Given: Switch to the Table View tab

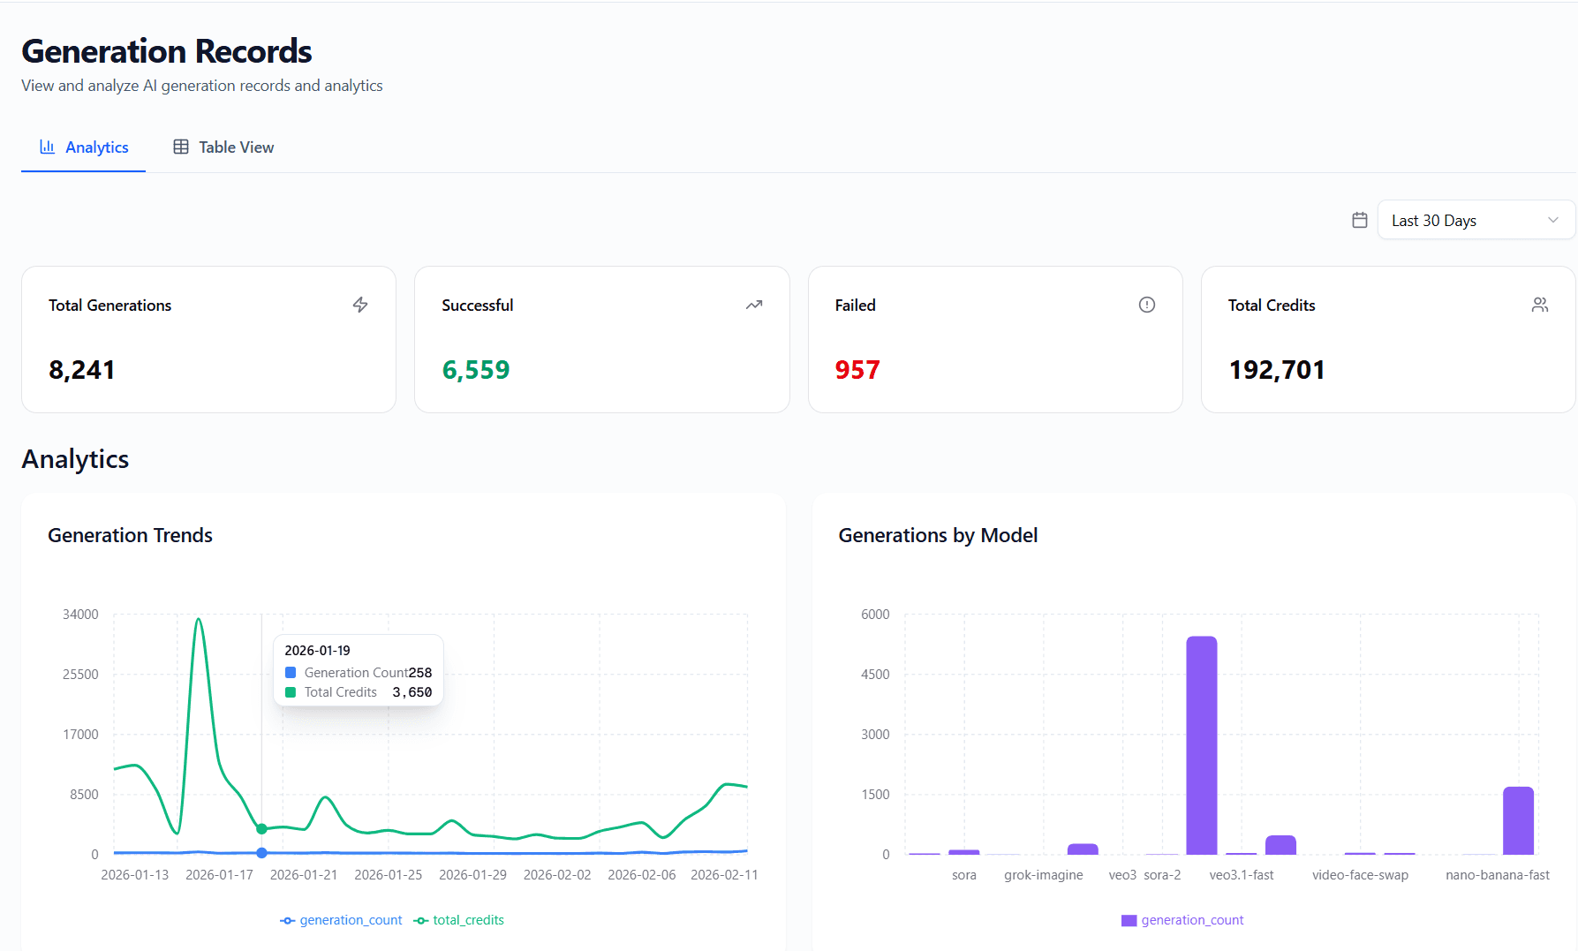Looking at the screenshot, I should pos(224,147).
